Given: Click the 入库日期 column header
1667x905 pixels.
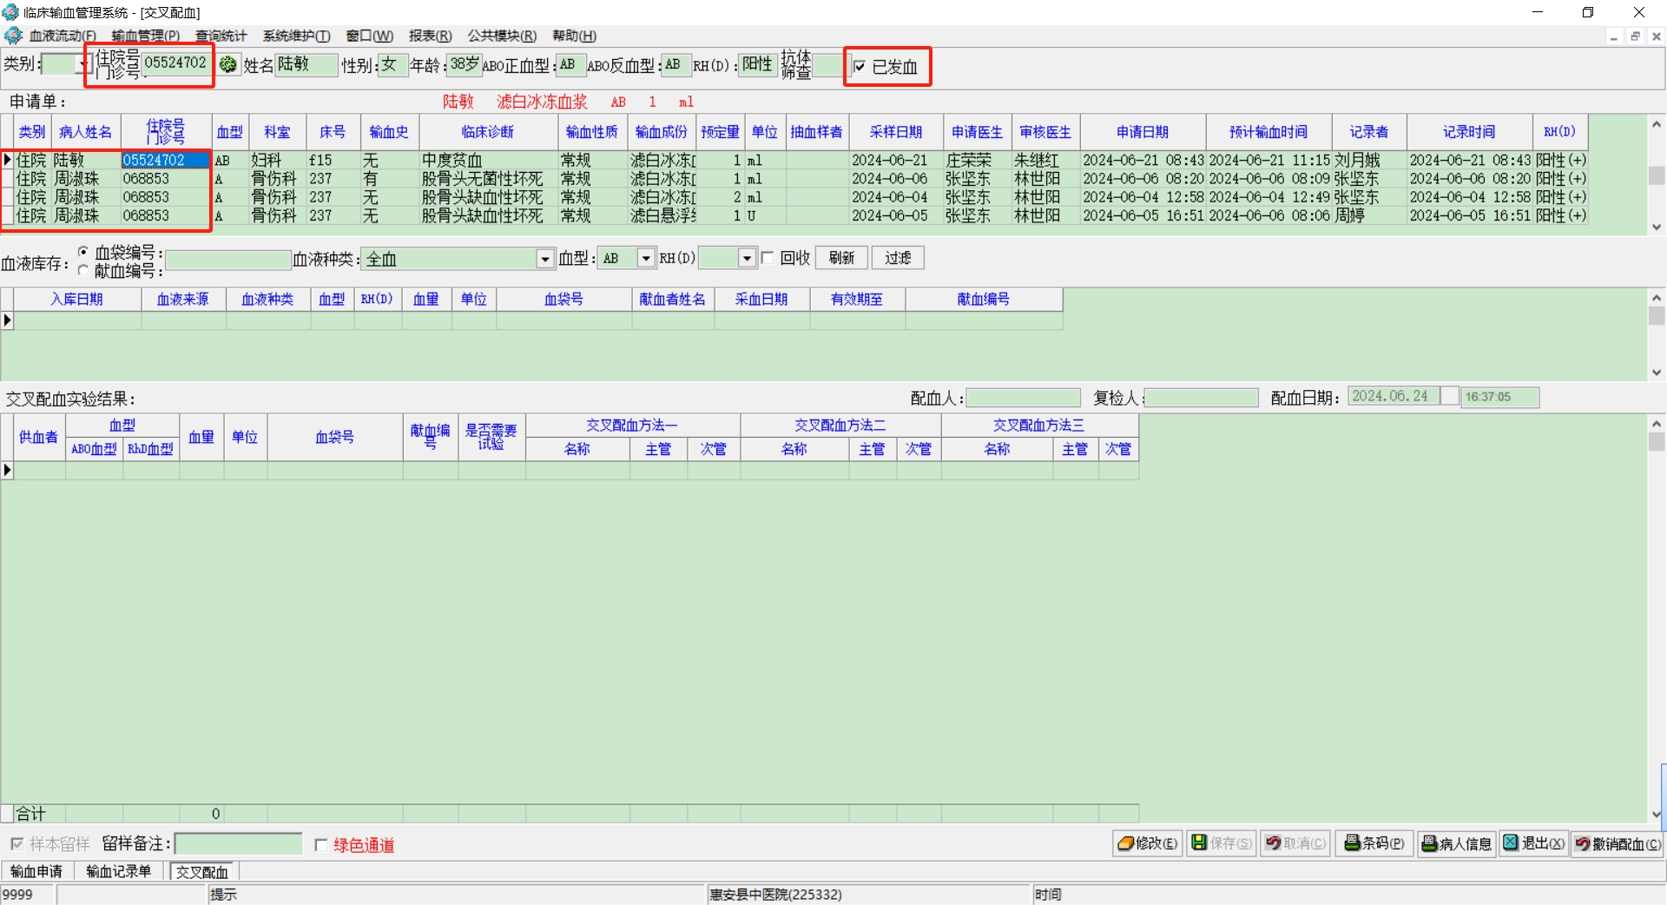Looking at the screenshot, I should tap(77, 299).
